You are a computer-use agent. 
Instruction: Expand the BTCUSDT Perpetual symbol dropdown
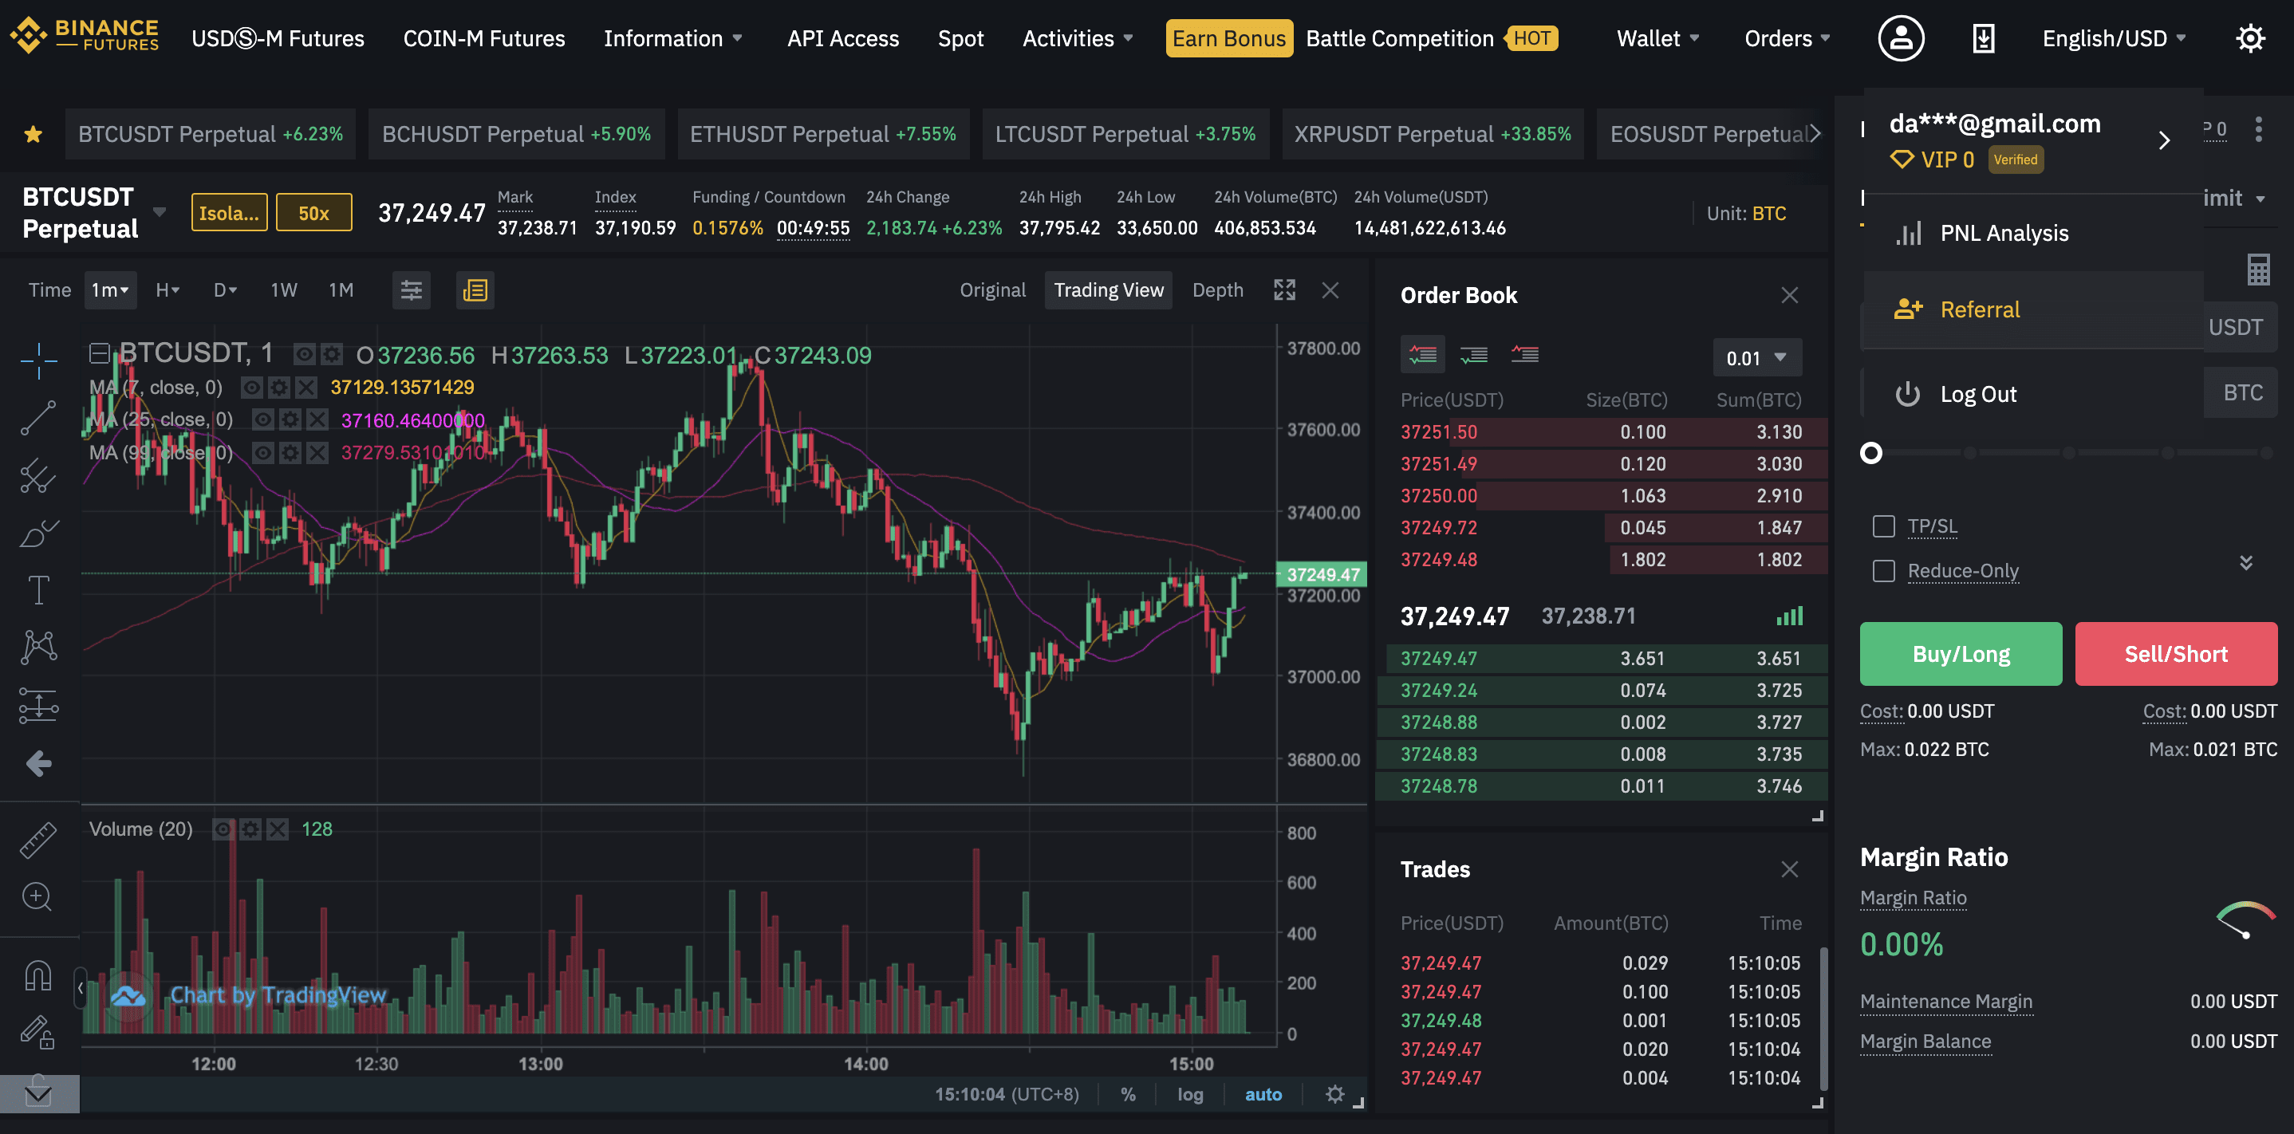[159, 212]
